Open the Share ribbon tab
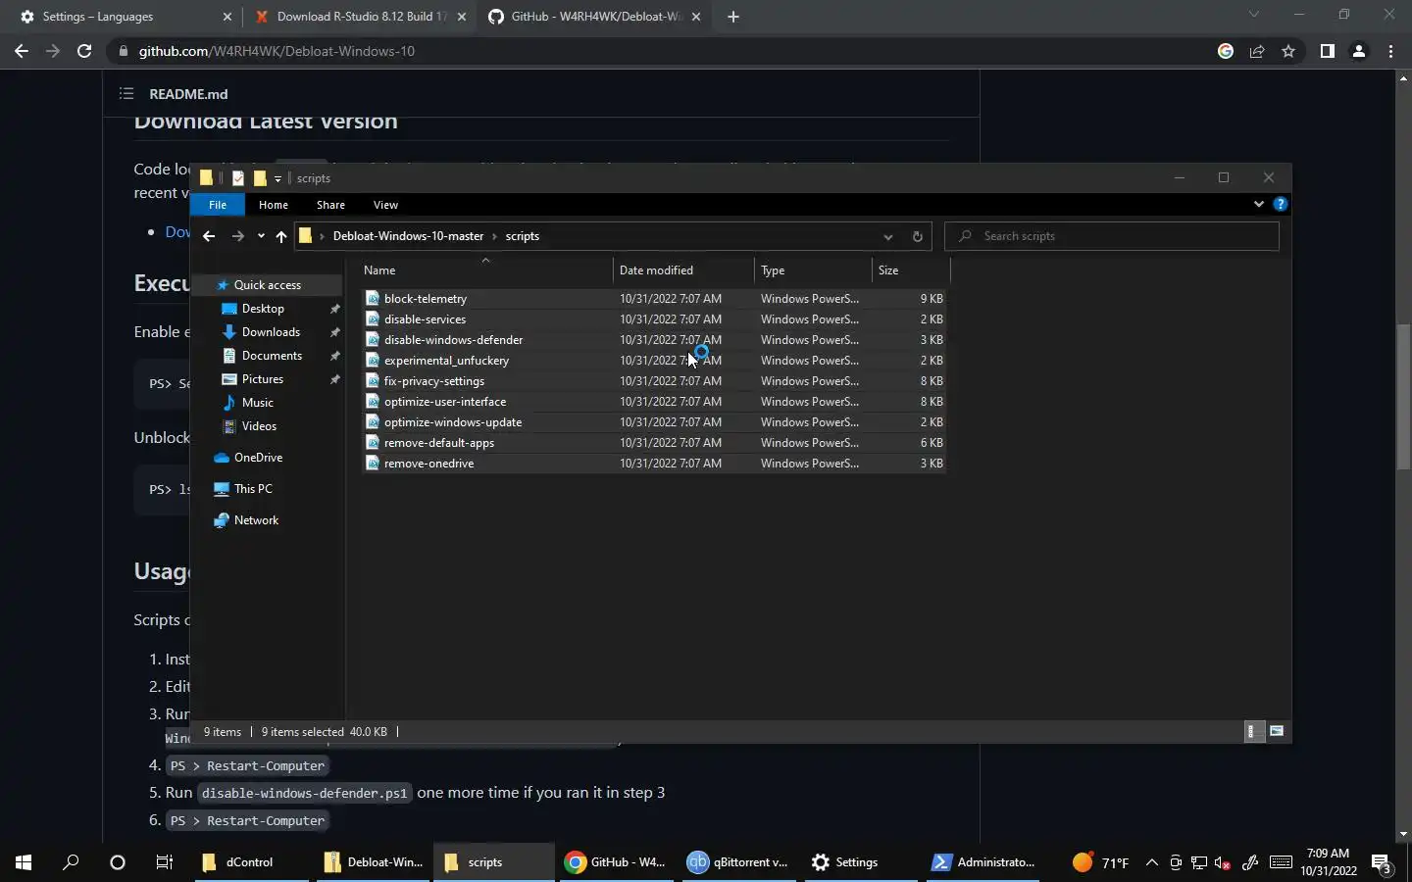 click(330, 205)
